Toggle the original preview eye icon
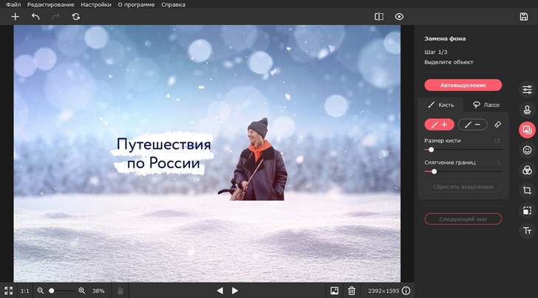The height and width of the screenshot is (298, 538). (399, 16)
